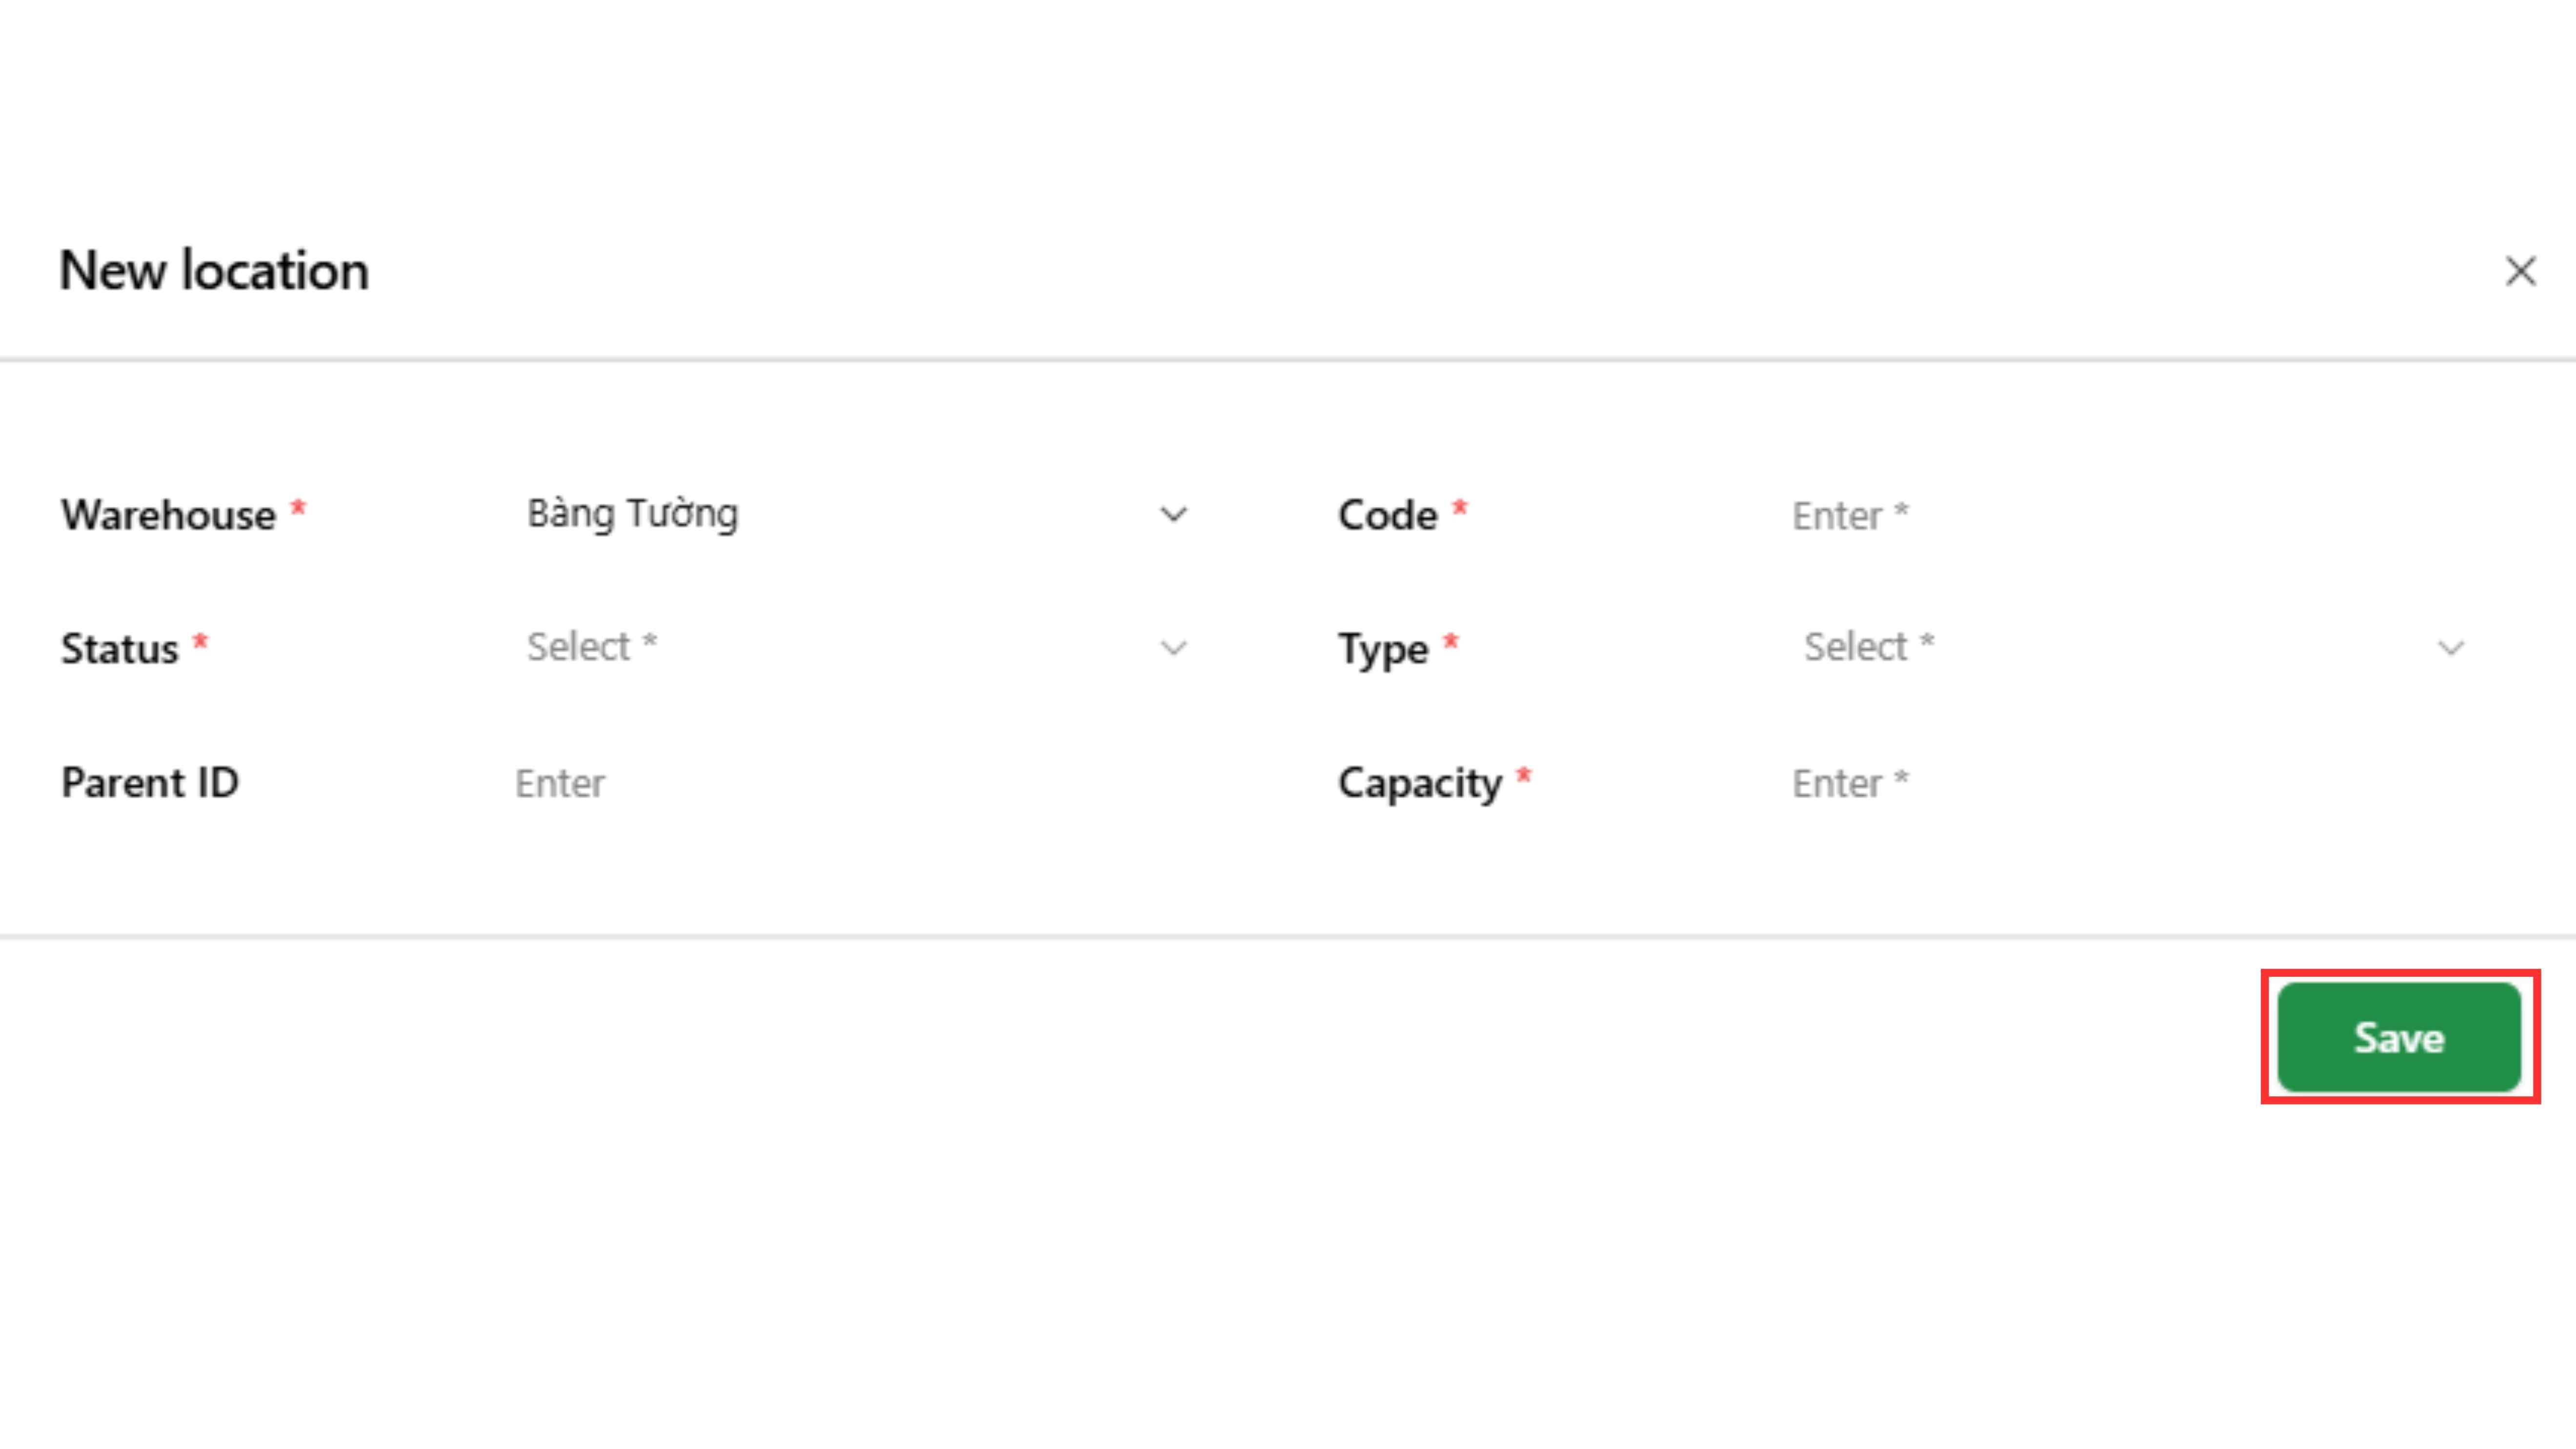Expand the Type dropdown chevron
The height and width of the screenshot is (1449, 2576).
click(2450, 648)
